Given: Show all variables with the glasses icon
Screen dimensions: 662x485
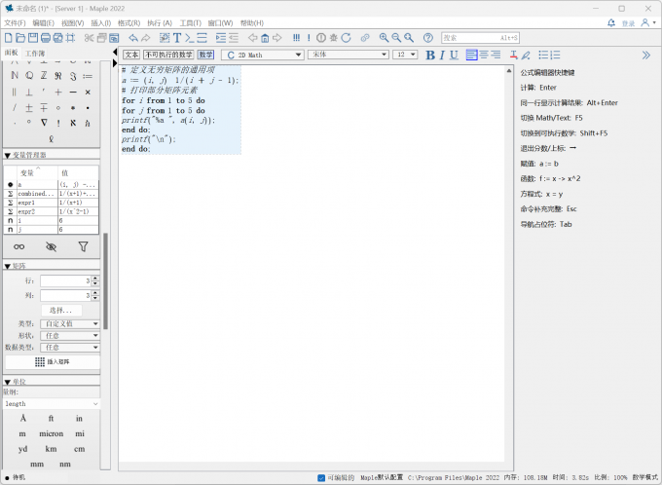Looking at the screenshot, I should [x=19, y=246].
